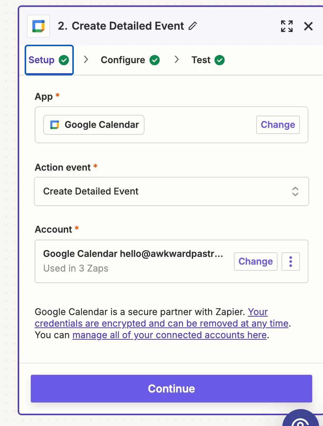Open the manage connected accounts link
Viewport: 323px width, 426px height.
click(x=169, y=335)
